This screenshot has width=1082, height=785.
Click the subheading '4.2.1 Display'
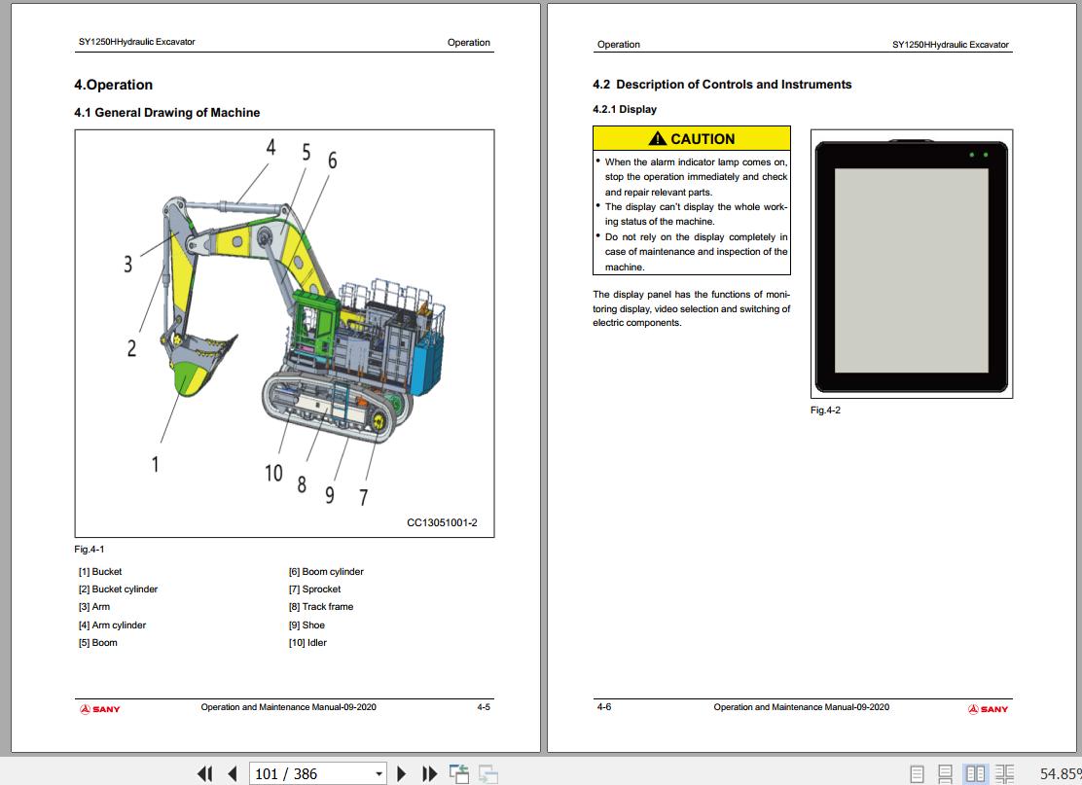[x=625, y=109]
